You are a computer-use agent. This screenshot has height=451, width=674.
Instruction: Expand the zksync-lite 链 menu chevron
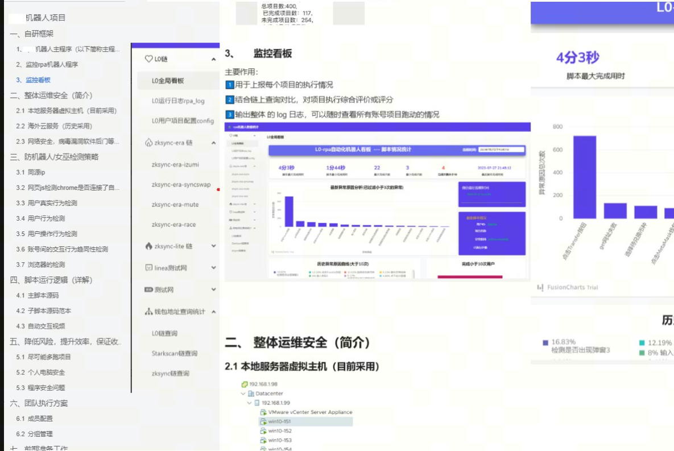[214, 246]
